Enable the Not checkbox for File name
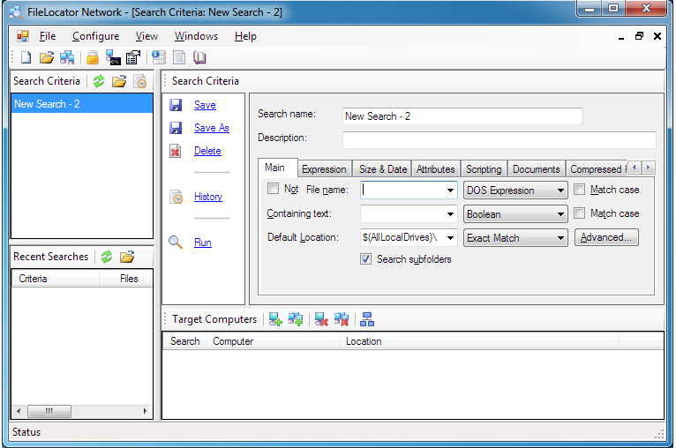The width and height of the screenshot is (676, 448). click(273, 188)
